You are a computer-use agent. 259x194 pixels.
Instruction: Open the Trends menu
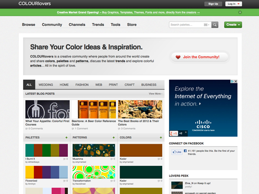pos(98,25)
